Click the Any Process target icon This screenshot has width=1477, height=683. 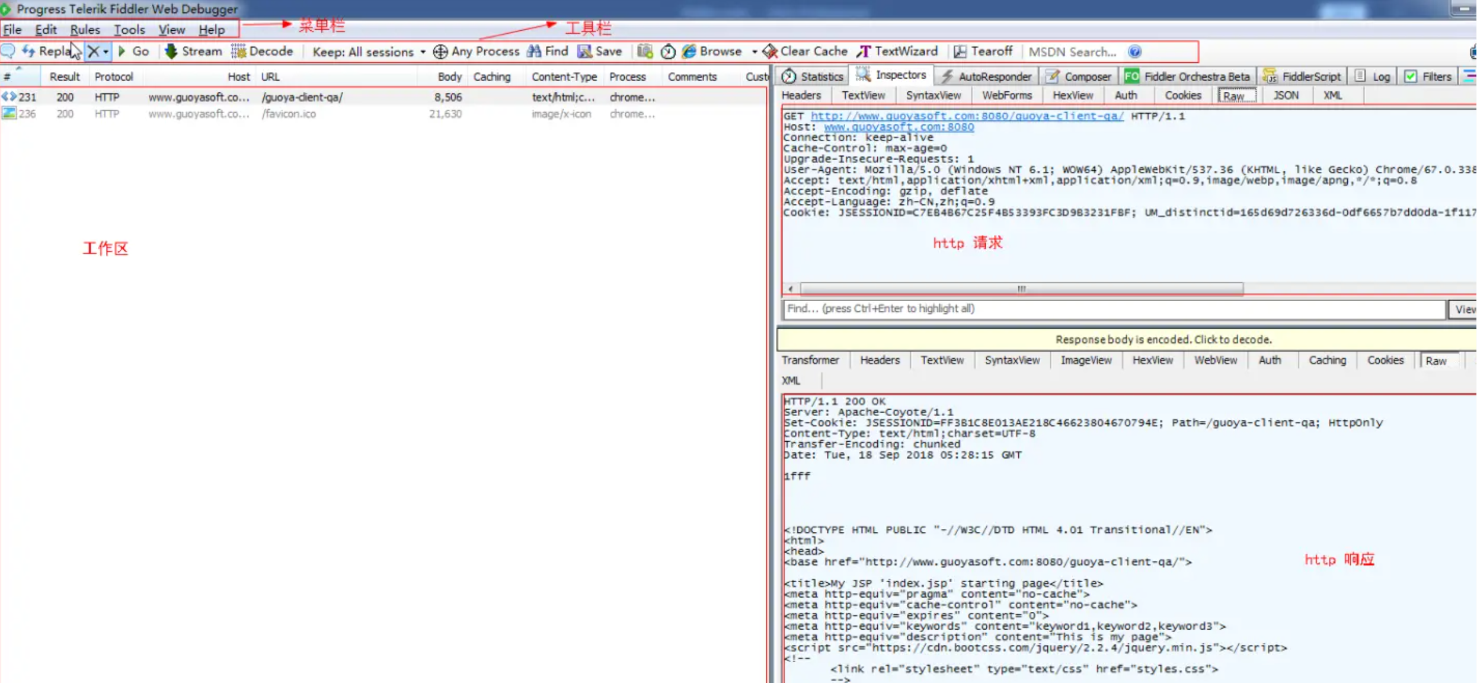440,52
